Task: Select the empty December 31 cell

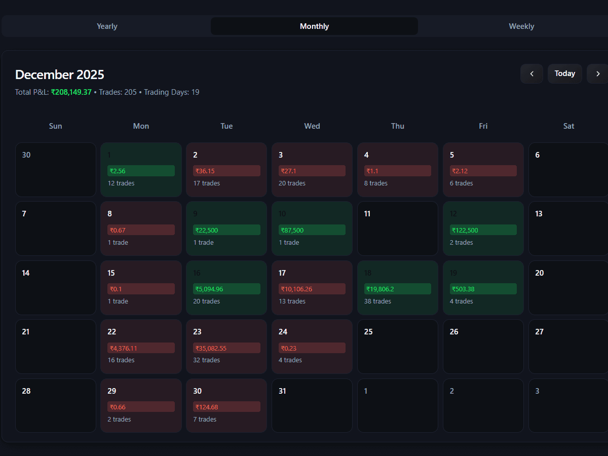Action: (x=312, y=405)
